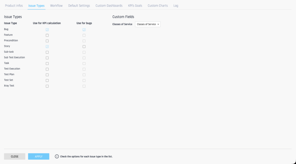Open the Custom Dashboards tab
The width and height of the screenshot is (296, 164).
[109, 6]
